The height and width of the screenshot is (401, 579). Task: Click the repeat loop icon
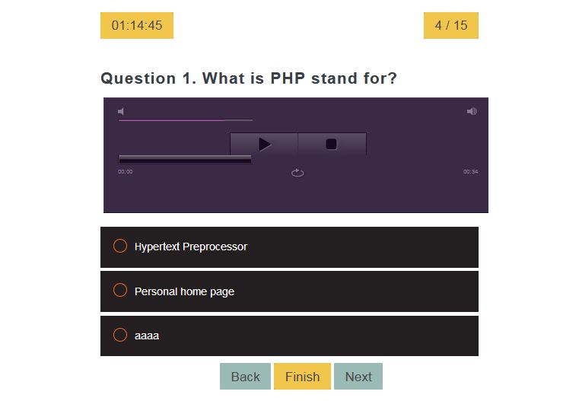[x=297, y=173]
